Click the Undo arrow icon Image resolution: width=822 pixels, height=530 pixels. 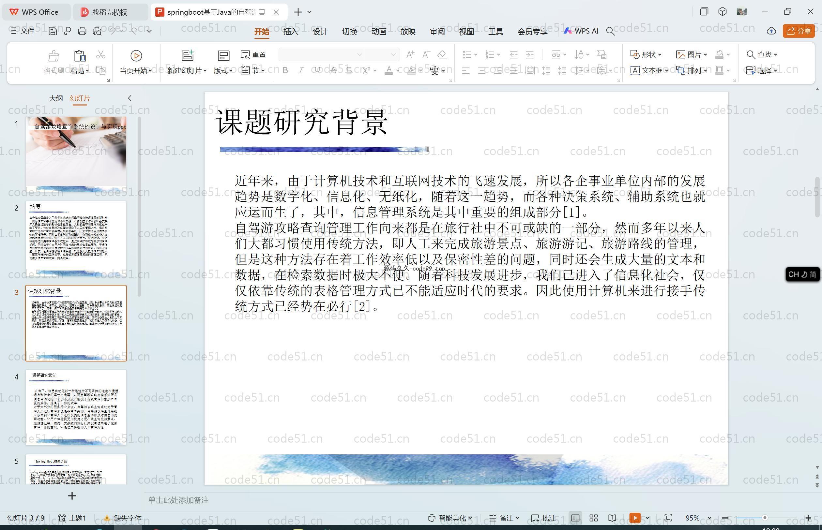point(113,31)
